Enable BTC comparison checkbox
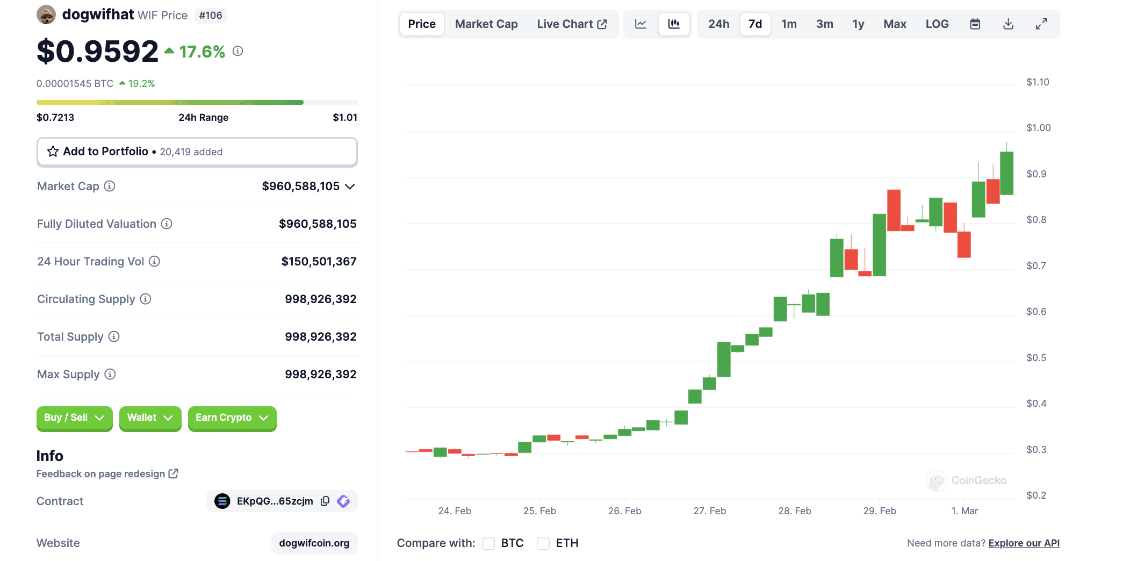This screenshot has width=1123, height=561. [x=488, y=543]
